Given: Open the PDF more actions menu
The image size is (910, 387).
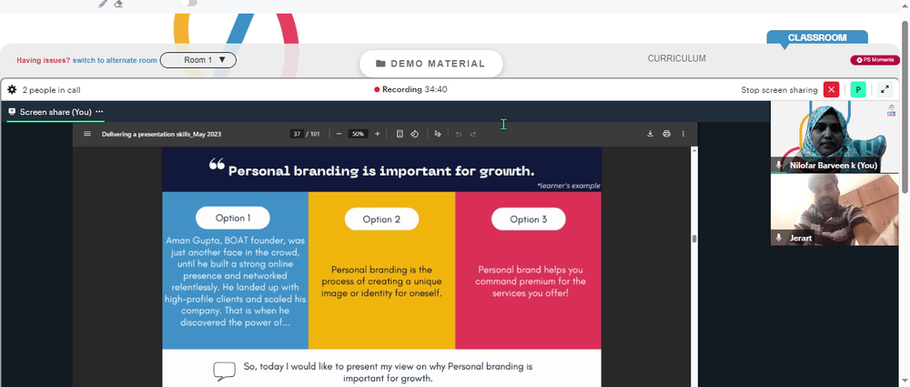Looking at the screenshot, I should (x=683, y=134).
